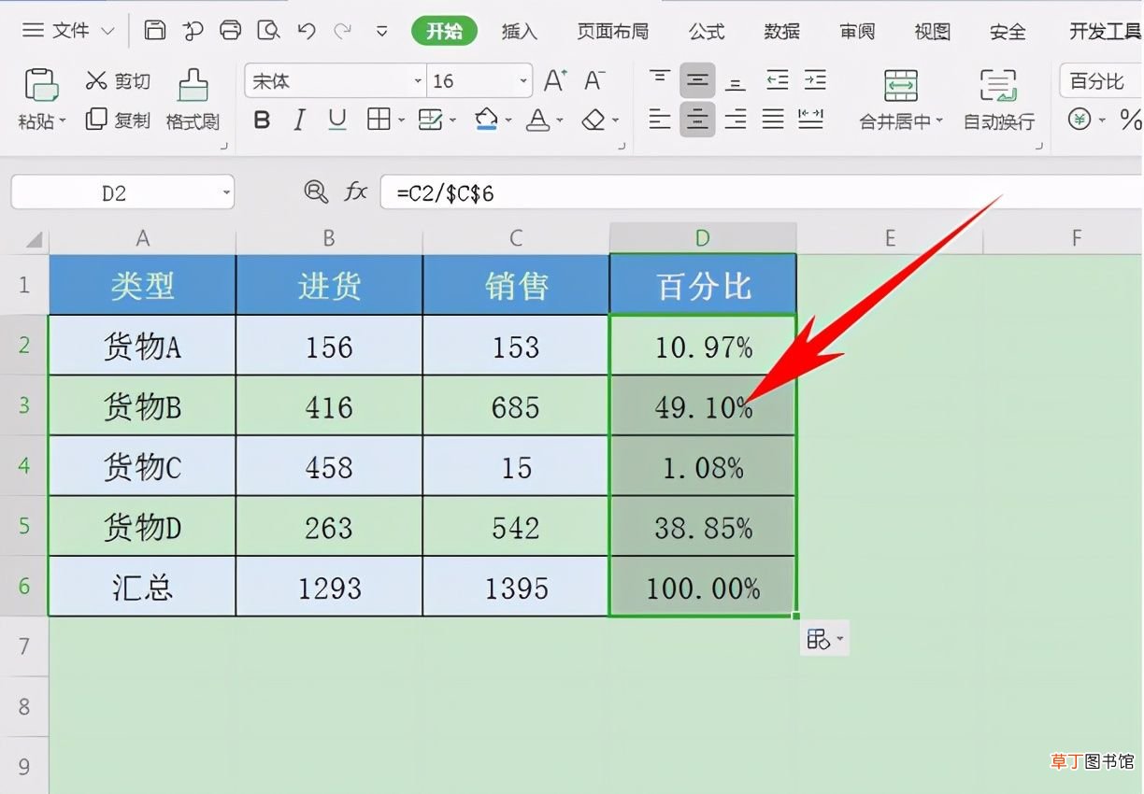Click the Save icon in quick access toolbar
The height and width of the screenshot is (794, 1144).
pyautogui.click(x=155, y=31)
